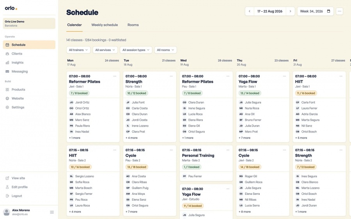
Task: Open Clients in the sidebar
Action: pyautogui.click(x=29, y=54)
